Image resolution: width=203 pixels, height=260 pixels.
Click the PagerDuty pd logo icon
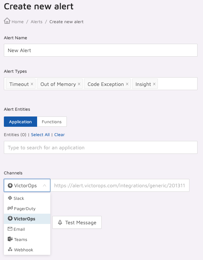[10, 208]
